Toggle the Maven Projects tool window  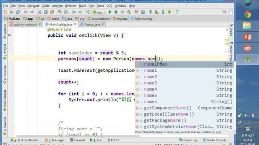click(x=231, y=51)
